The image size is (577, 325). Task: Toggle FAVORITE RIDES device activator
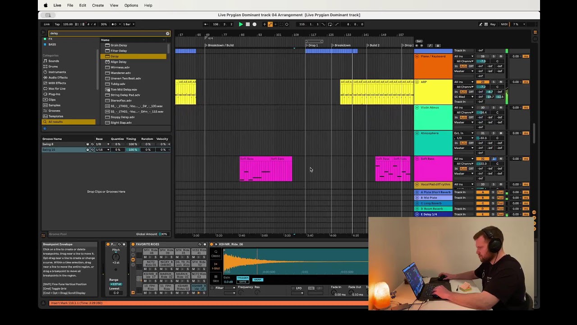(x=133, y=244)
